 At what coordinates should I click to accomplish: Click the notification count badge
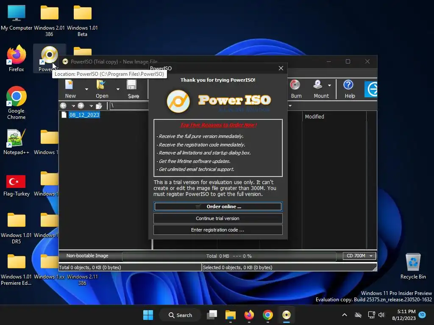pos(422,314)
